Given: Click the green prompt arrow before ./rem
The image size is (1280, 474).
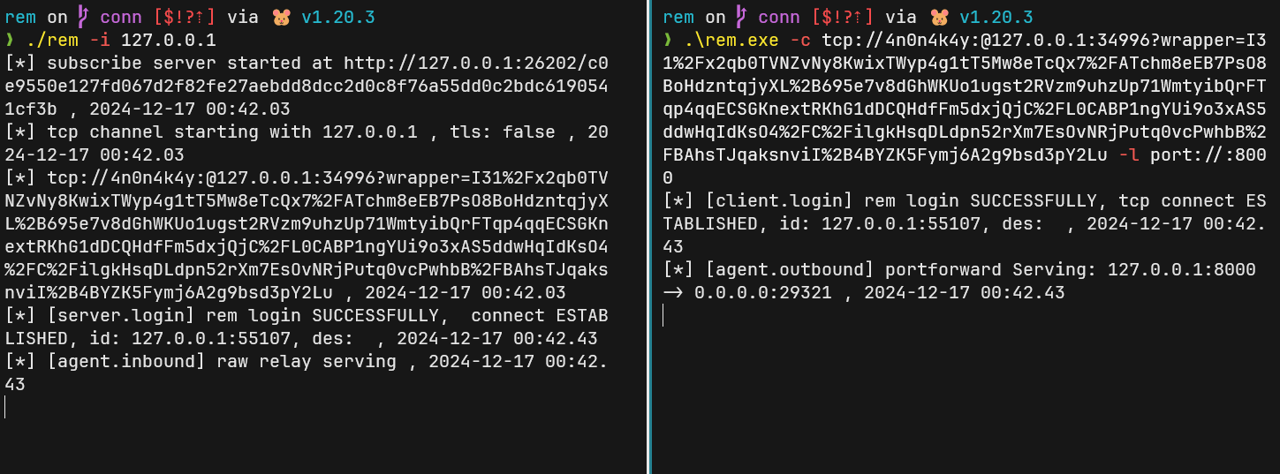Looking at the screenshot, I should (10, 41).
